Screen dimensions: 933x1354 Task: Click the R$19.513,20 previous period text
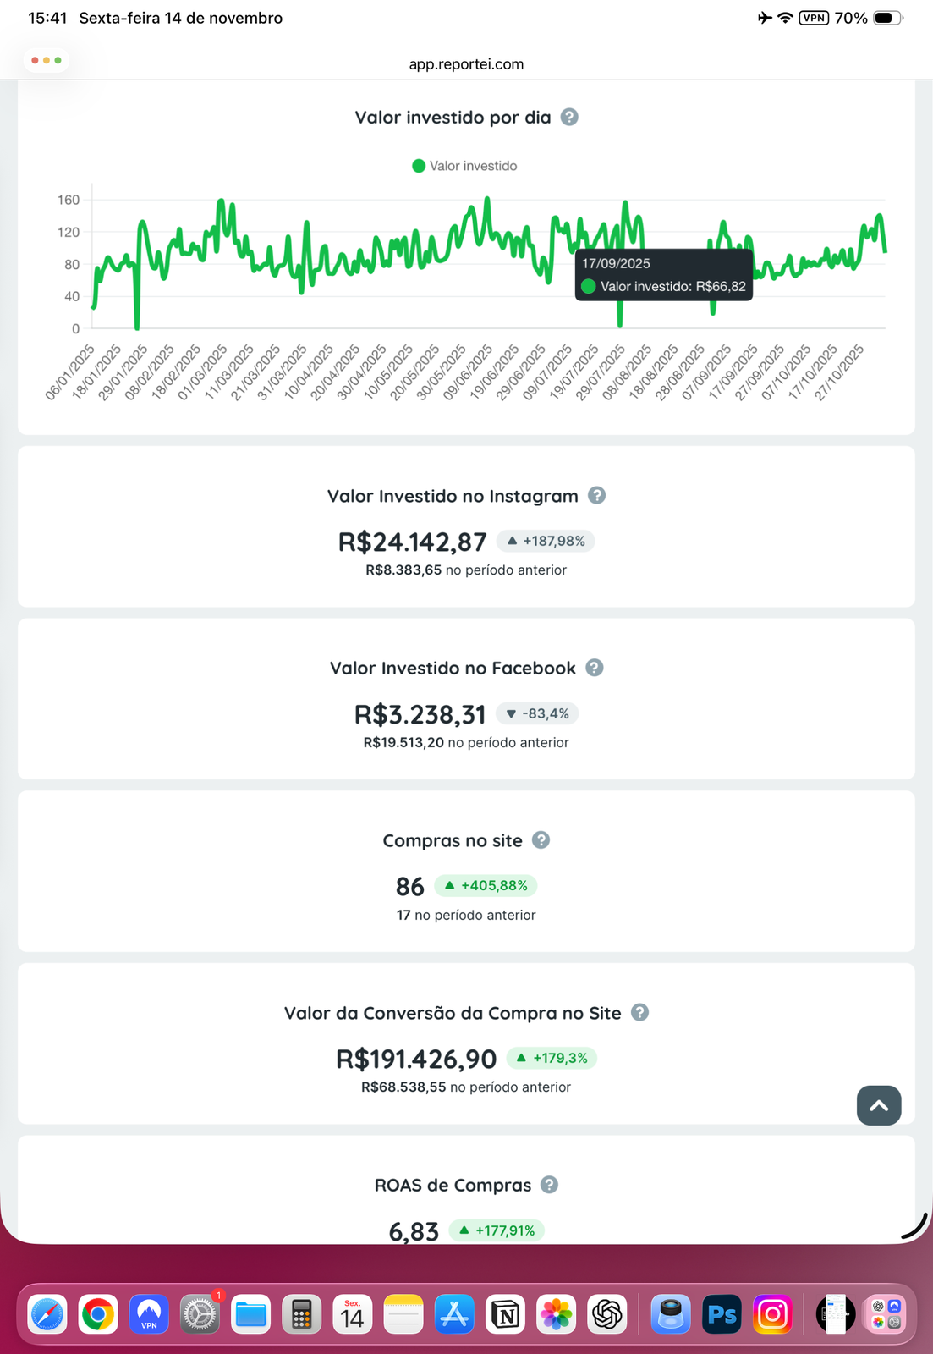point(466,742)
